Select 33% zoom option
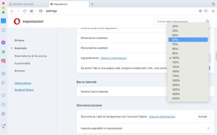Viewport: 217px width, 135px height. click(188, 31)
